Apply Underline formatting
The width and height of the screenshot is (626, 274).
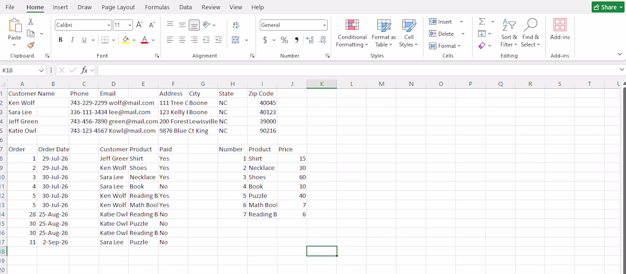(84, 40)
